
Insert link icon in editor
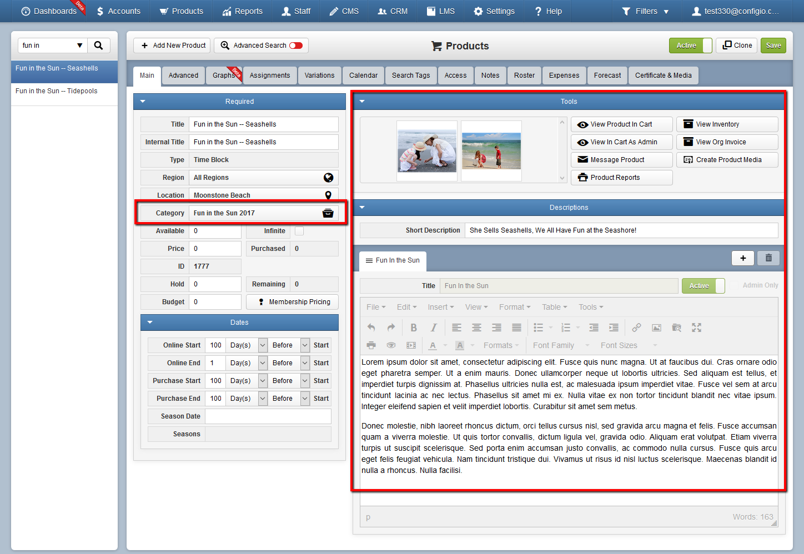[x=636, y=328]
